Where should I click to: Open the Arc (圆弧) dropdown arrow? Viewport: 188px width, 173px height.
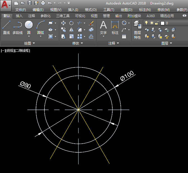tap(41, 36)
